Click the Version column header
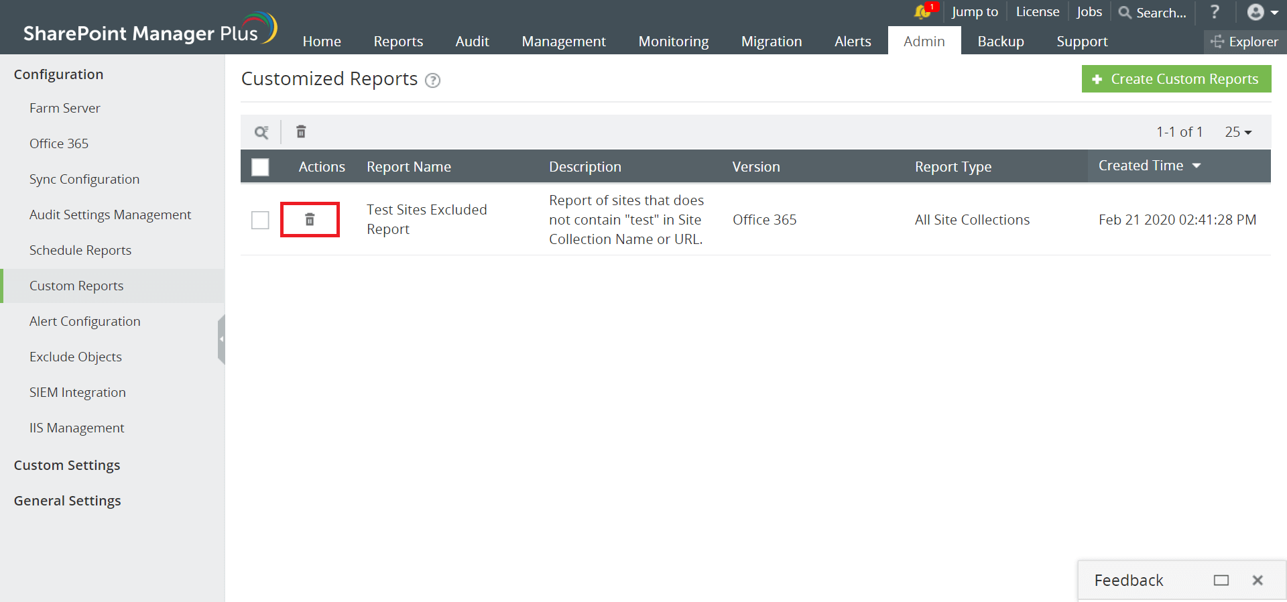This screenshot has height=602, width=1287. pos(756,167)
